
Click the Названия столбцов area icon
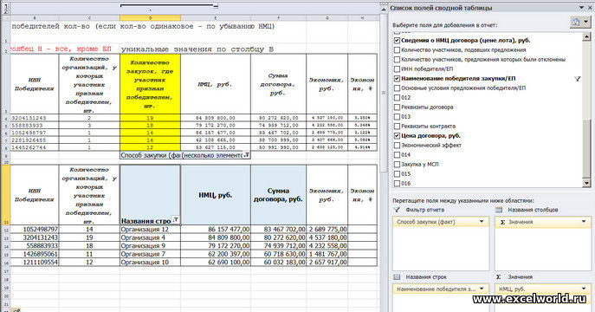pyautogui.click(x=499, y=210)
